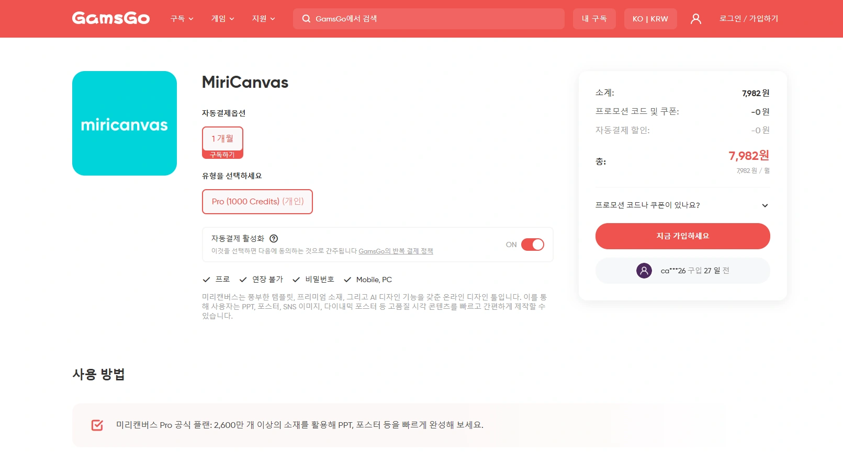Open the 구독 dropdown menu
Viewport: 843px width, 453px height.
tap(182, 19)
